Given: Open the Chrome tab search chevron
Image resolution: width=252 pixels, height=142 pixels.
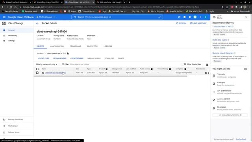Looking at the screenshot, I should pos(236,2).
